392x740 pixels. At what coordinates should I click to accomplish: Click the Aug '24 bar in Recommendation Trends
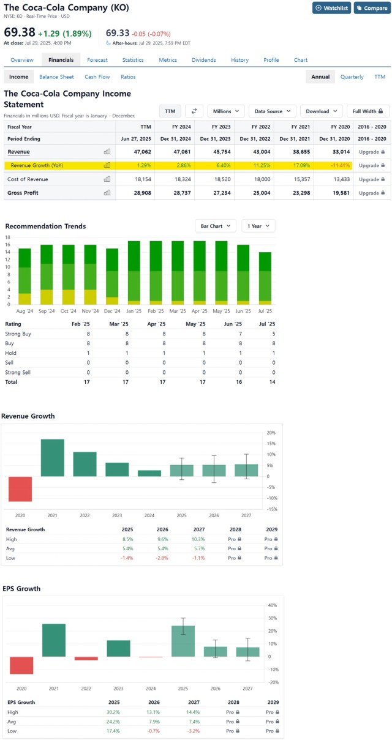(24, 277)
